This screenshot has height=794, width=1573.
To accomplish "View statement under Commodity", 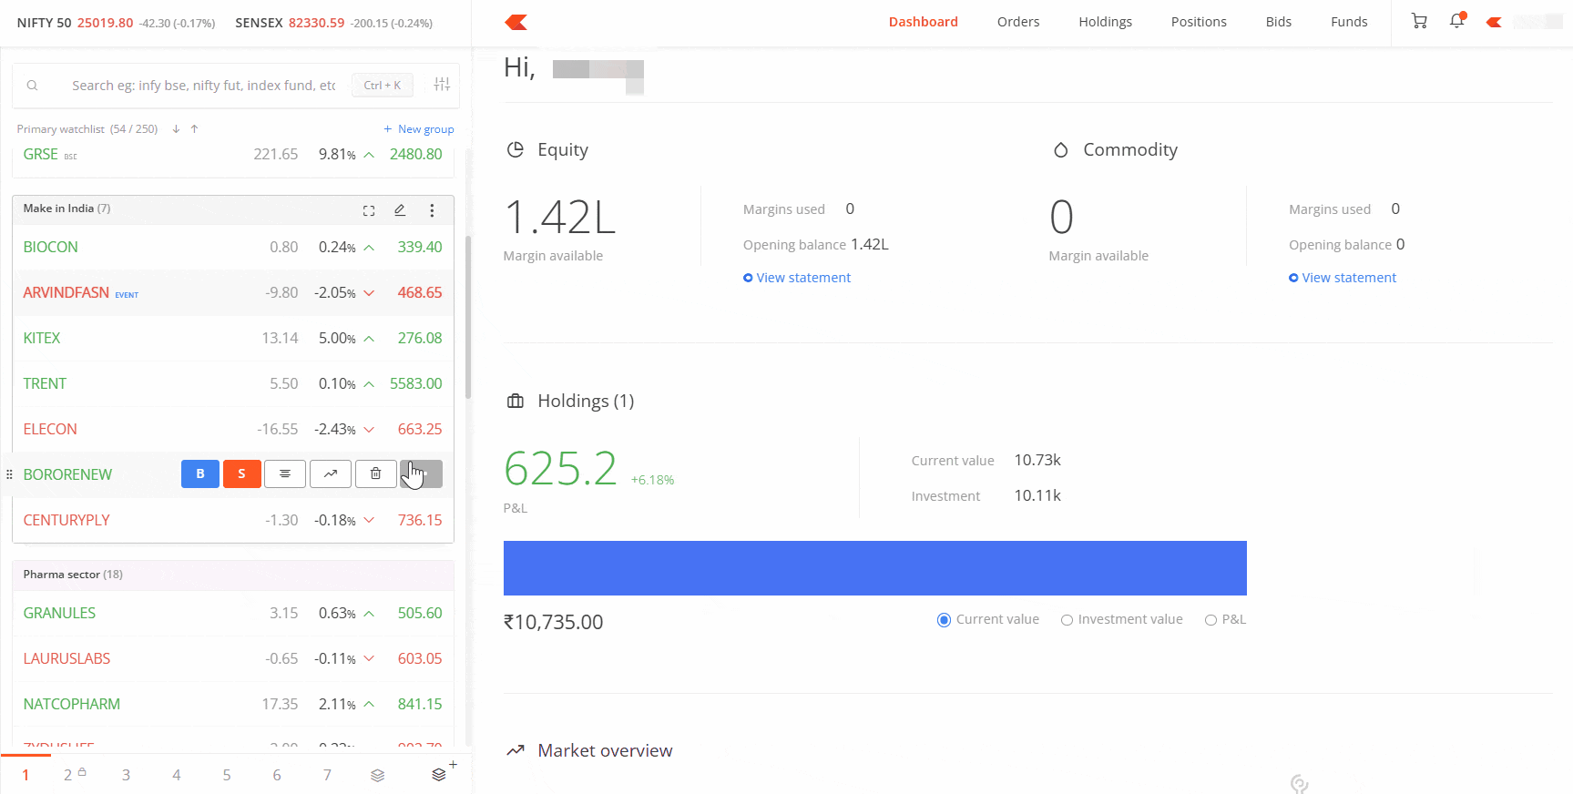I will pyautogui.click(x=1343, y=278).
